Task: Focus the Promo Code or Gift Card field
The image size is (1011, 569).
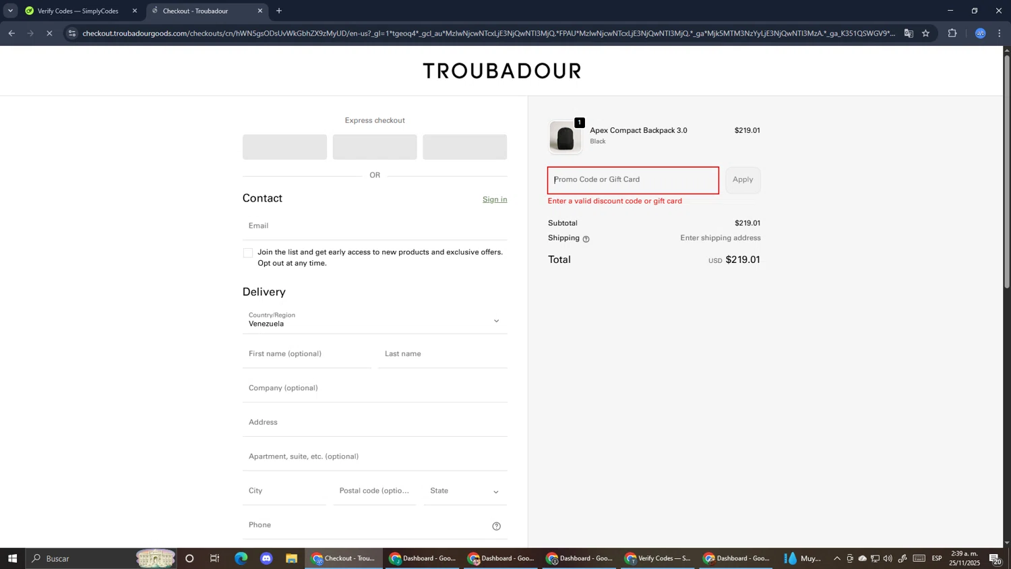Action: click(633, 180)
